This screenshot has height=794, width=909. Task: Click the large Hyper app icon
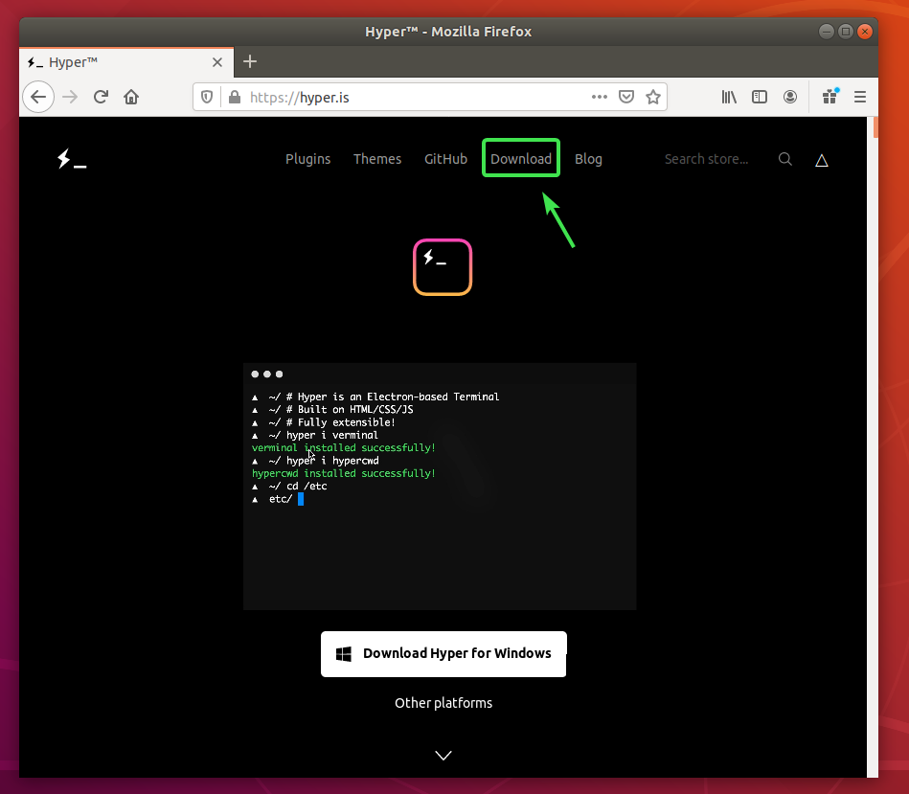pos(443,267)
